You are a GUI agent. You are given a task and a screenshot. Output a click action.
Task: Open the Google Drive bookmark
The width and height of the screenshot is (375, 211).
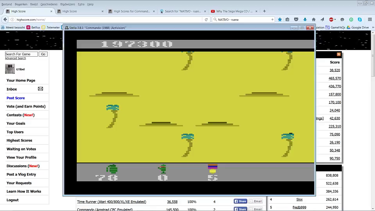coord(357,27)
